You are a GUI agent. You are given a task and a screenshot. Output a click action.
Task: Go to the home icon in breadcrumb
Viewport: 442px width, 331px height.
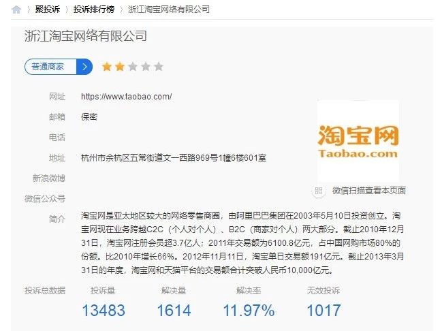click(16, 10)
